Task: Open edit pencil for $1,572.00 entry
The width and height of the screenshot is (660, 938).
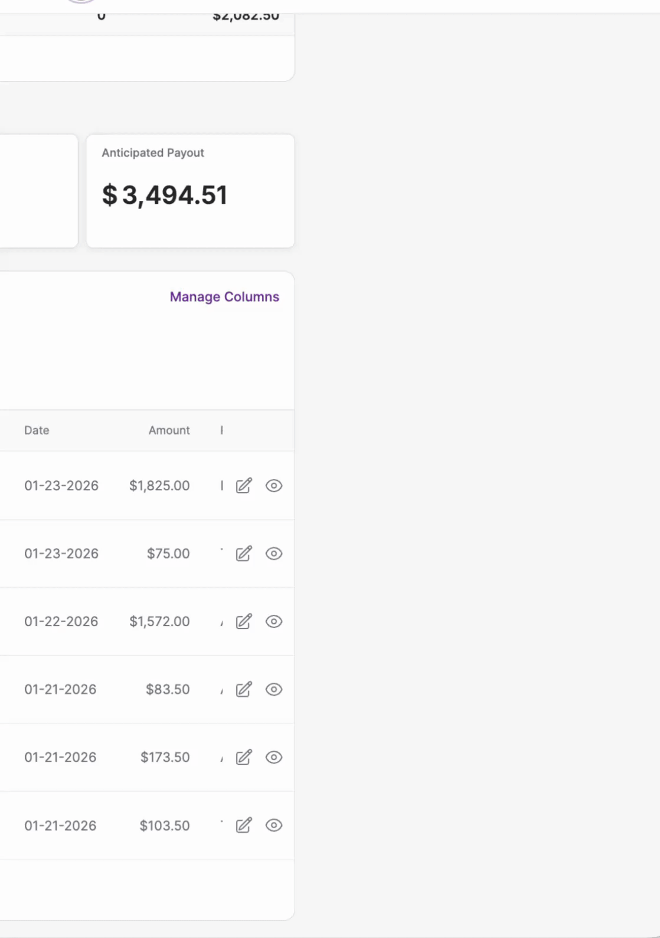Action: point(244,621)
